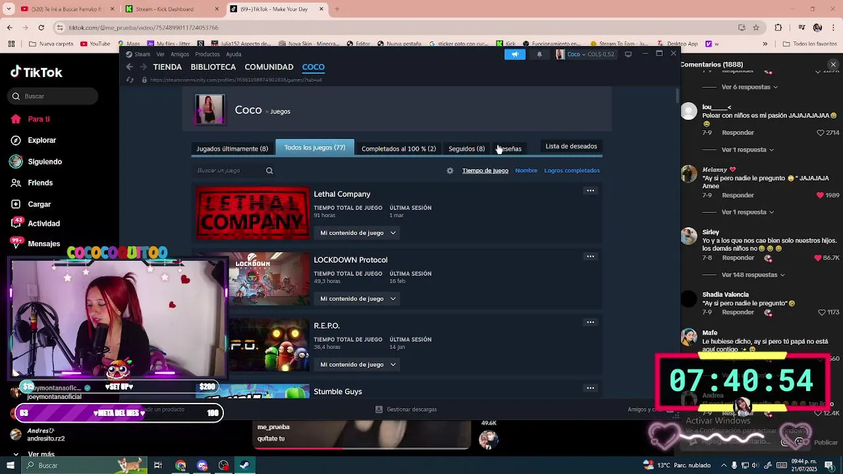The image size is (843, 474).
Task: Open Discord from Windows taskbar
Action: [x=202, y=465]
